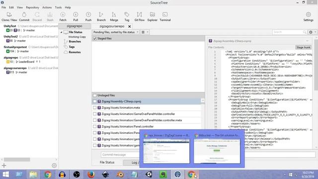
Task: Click the Merge toolbar icon
Action: (x=114, y=16)
